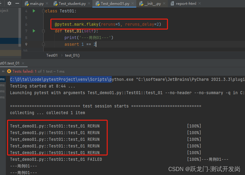Click Tests failed summary text
This screenshot has height=175, width=245.
tap(38, 71)
